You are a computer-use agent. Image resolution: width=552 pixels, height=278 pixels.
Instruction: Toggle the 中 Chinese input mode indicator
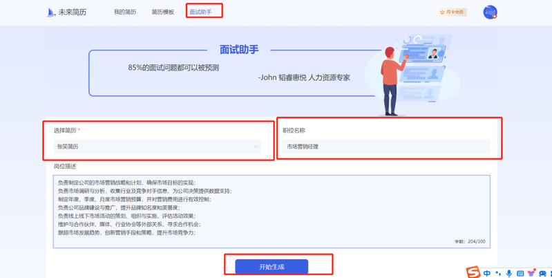click(487, 274)
